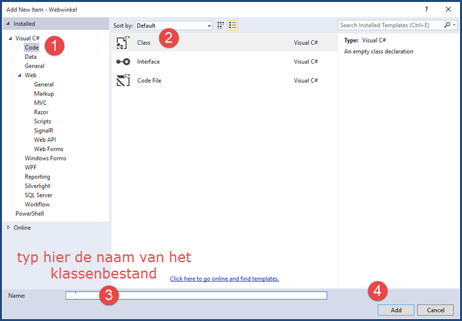
Task: Switch to small icons view
Action: [221, 25]
